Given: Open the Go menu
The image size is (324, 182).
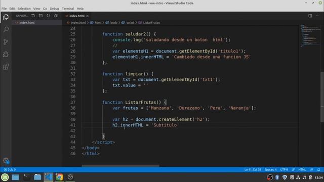Looking at the screenshot, I should (x=45, y=9).
